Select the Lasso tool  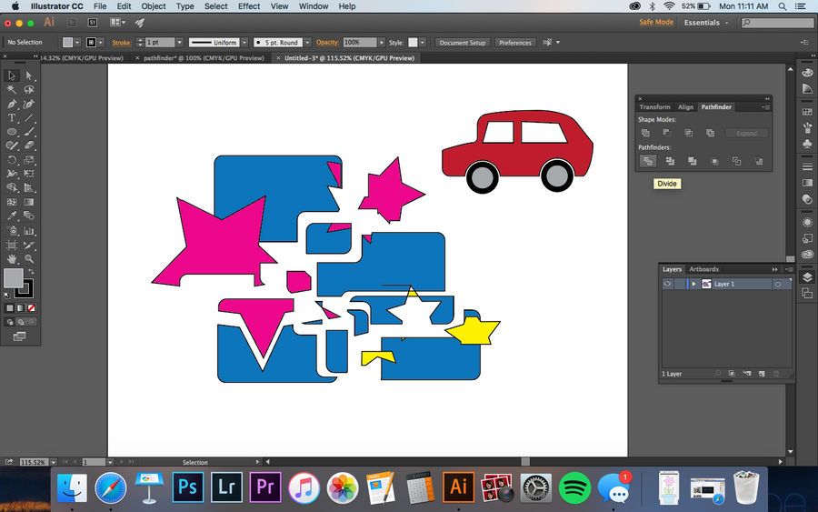pos(29,90)
